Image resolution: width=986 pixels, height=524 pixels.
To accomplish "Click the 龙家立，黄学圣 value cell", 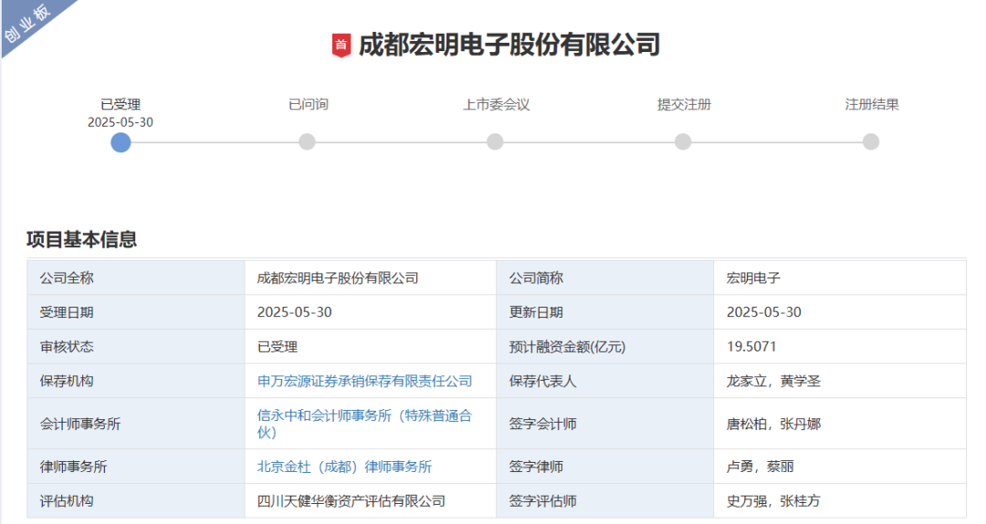I will pyautogui.click(x=840, y=382).
